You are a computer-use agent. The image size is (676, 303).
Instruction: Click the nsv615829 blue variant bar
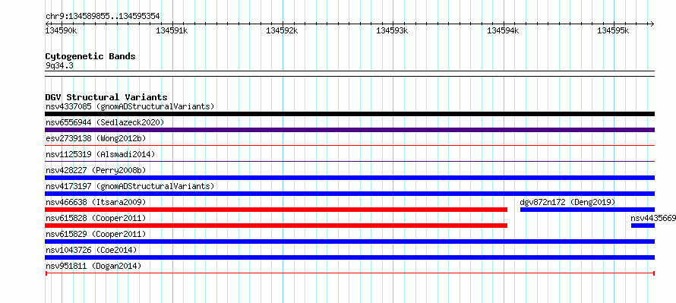[x=349, y=241]
